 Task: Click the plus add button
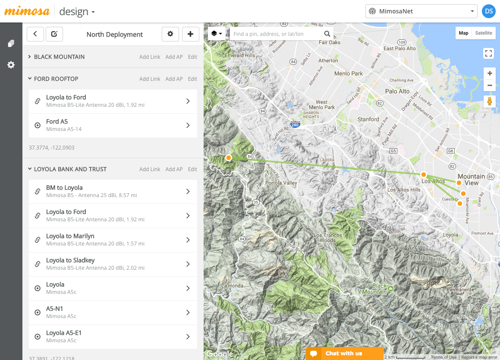click(x=190, y=34)
